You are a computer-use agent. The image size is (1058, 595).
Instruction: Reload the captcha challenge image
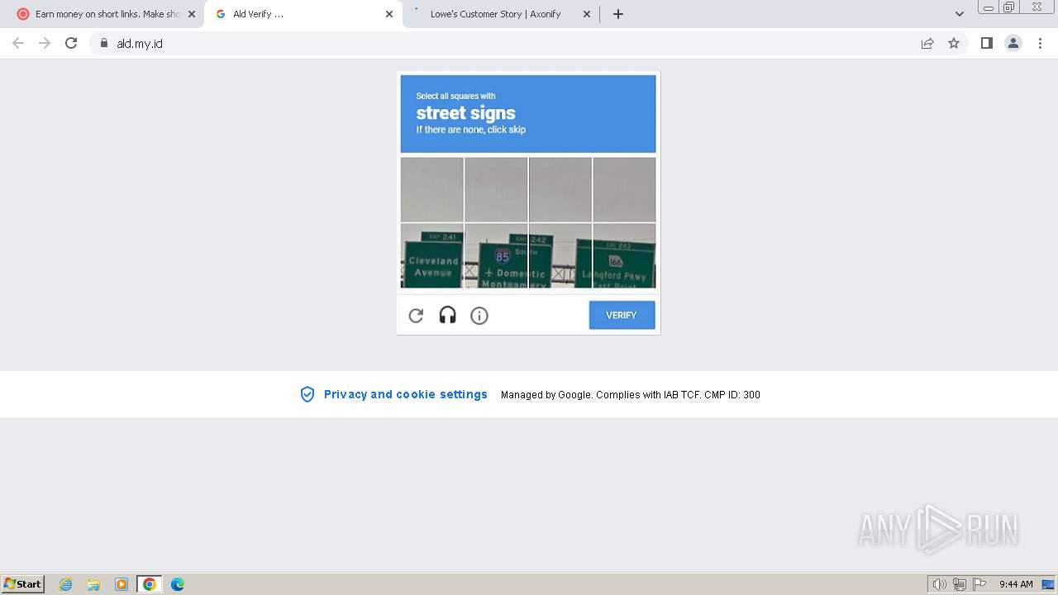tap(416, 316)
